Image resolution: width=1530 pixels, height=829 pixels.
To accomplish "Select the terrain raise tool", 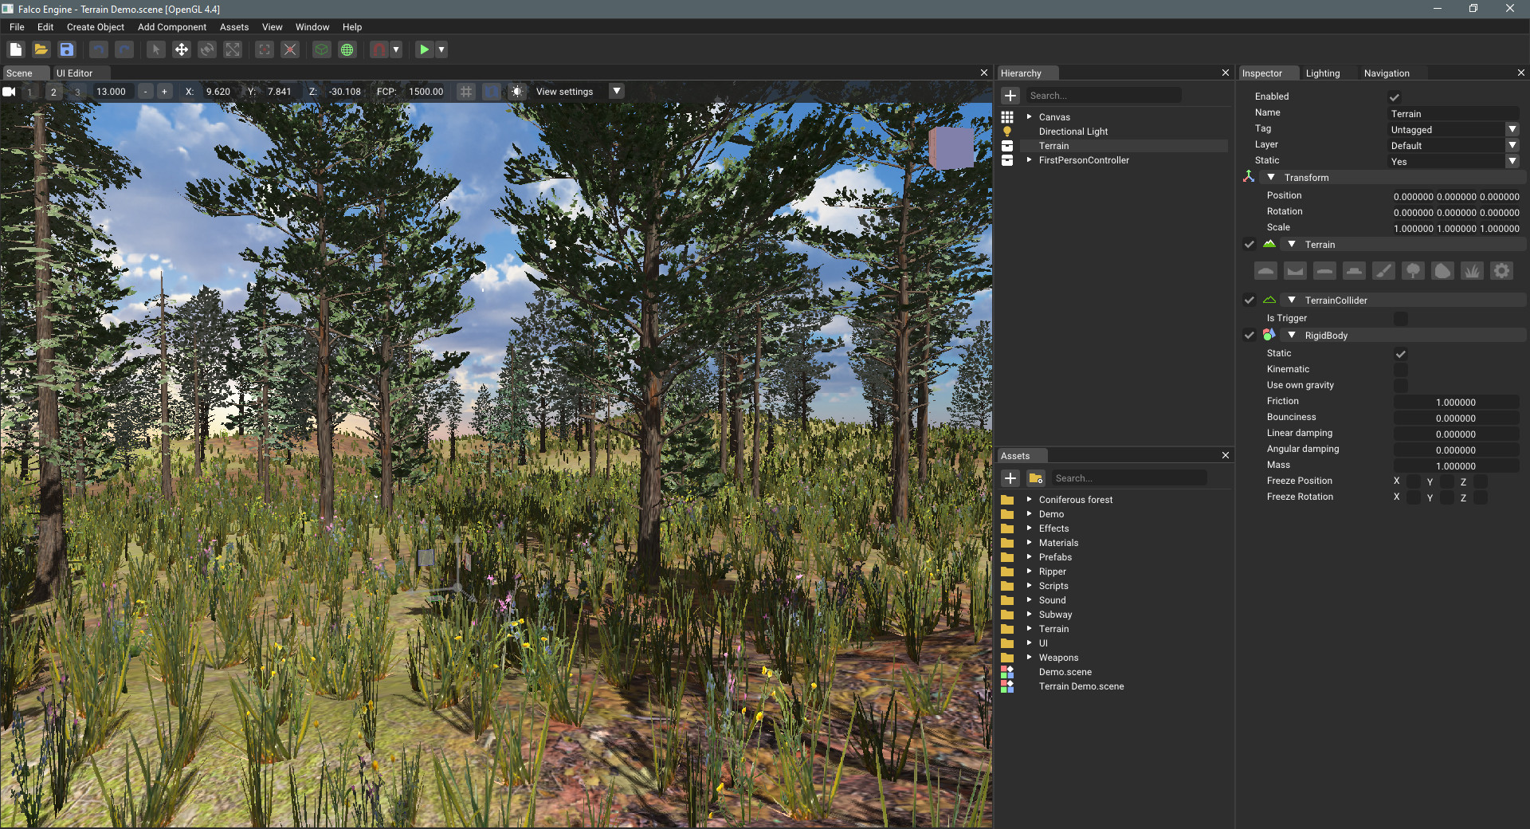I will (x=1265, y=271).
